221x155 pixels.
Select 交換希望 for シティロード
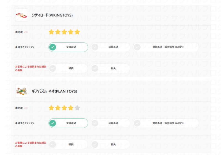(x=68, y=47)
